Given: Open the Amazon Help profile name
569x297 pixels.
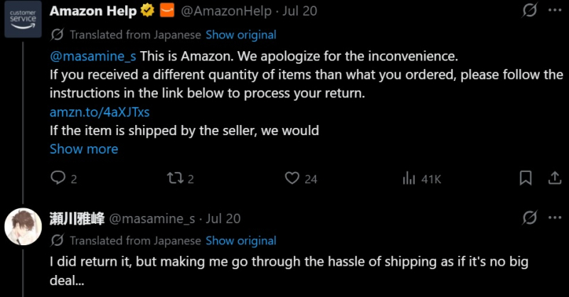Looking at the screenshot, I should [93, 11].
